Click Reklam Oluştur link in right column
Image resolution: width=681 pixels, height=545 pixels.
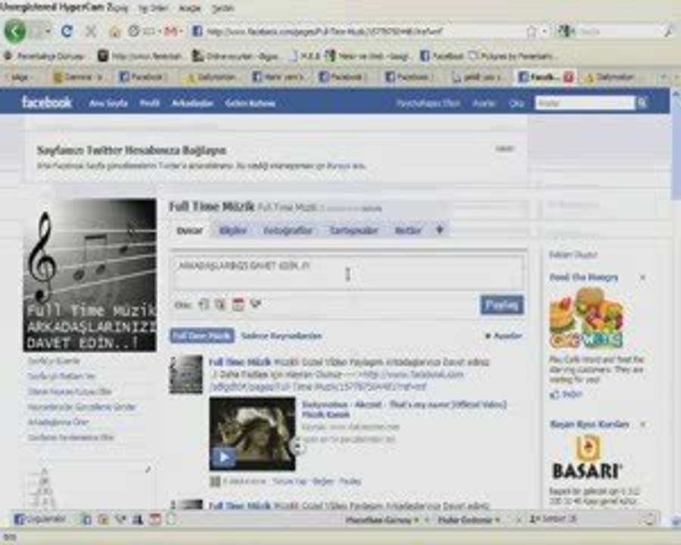[x=574, y=254]
